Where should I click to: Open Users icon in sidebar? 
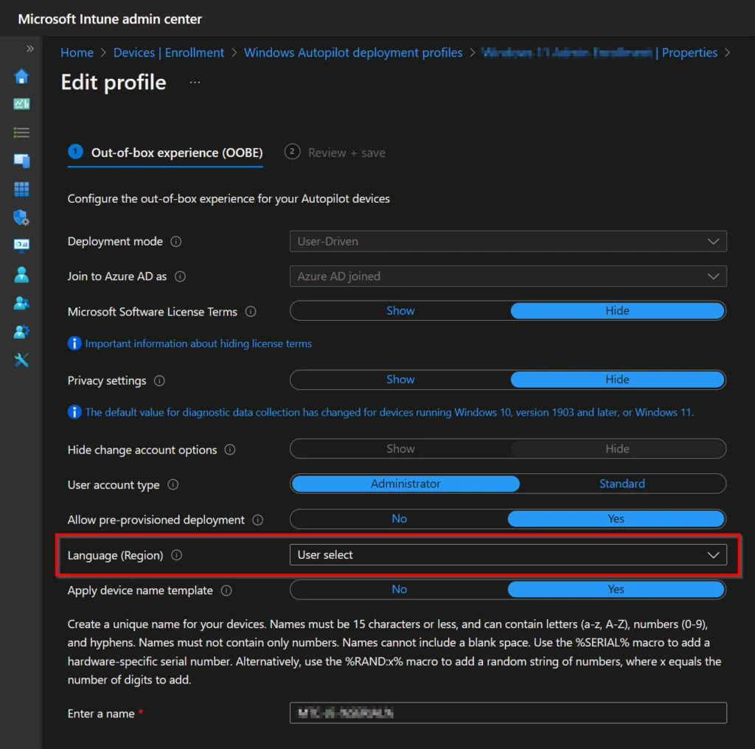21,274
